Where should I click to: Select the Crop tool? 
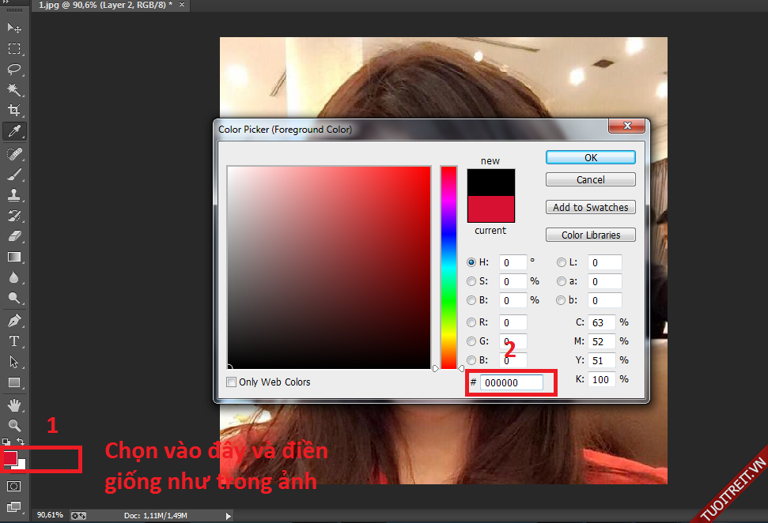click(14, 111)
